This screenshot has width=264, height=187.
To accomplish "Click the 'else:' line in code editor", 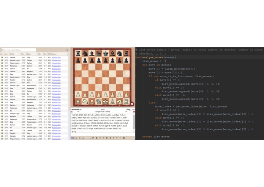I will click(153, 103).
